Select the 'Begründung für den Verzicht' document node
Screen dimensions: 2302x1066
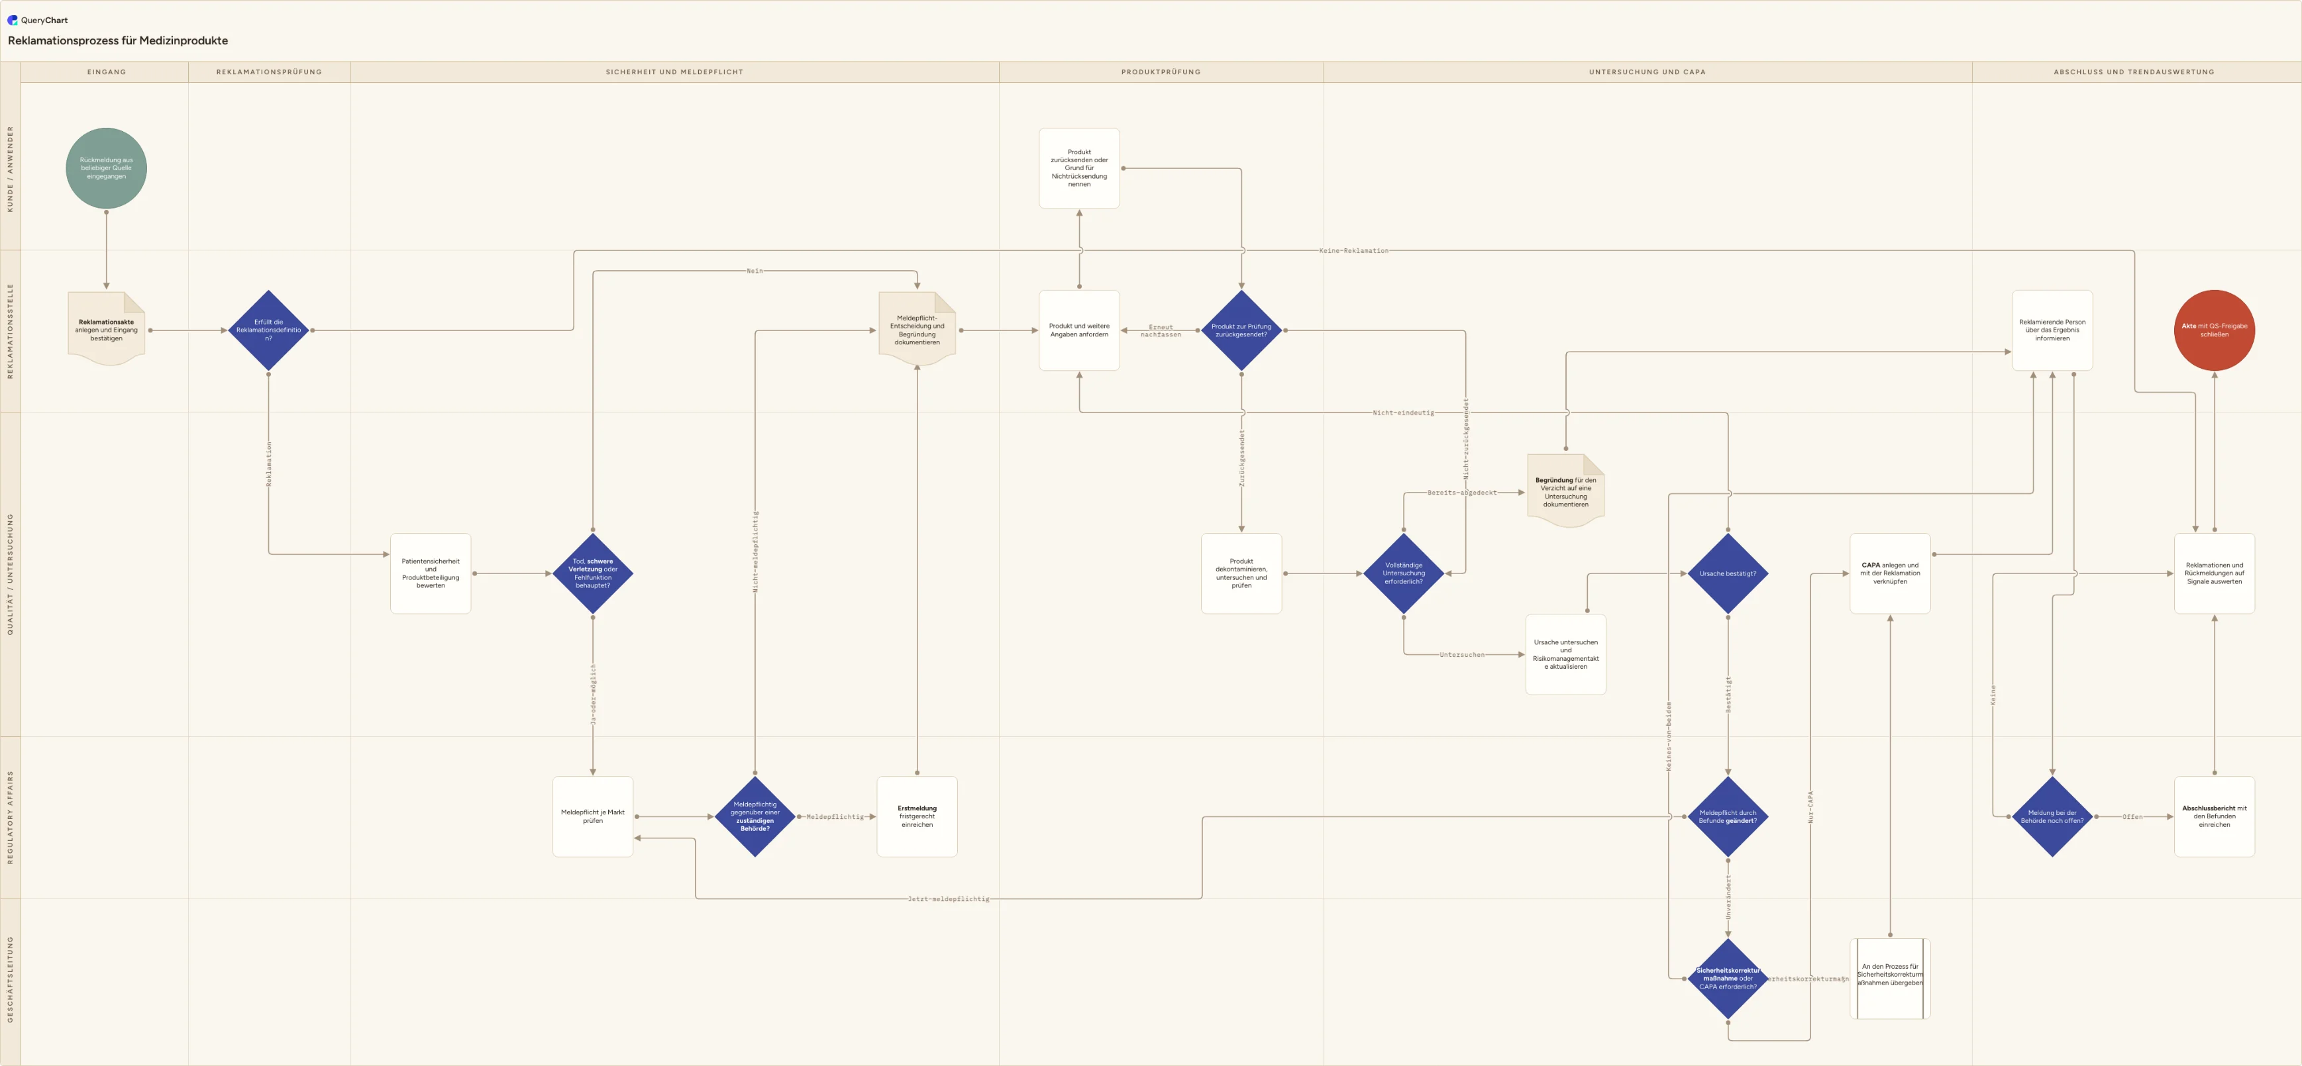pos(1565,491)
